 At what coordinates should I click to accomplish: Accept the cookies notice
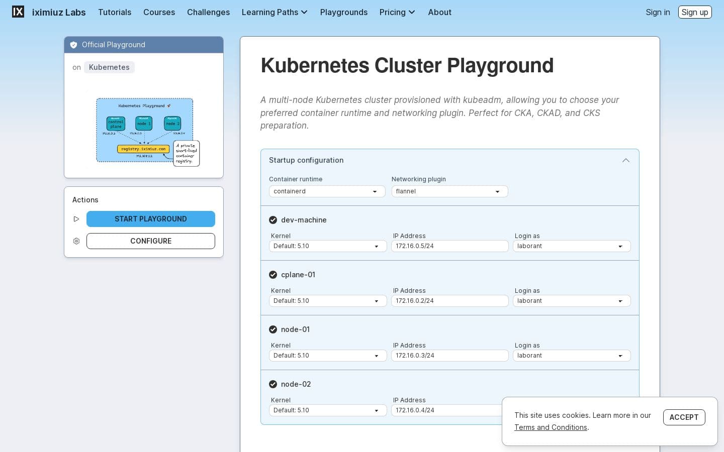(x=684, y=417)
